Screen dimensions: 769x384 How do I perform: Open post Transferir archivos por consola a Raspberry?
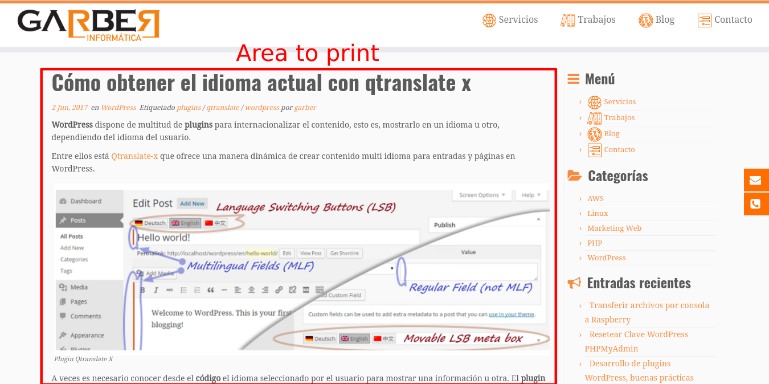(x=647, y=313)
